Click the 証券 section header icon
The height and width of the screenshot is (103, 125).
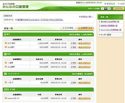pos(5,54)
